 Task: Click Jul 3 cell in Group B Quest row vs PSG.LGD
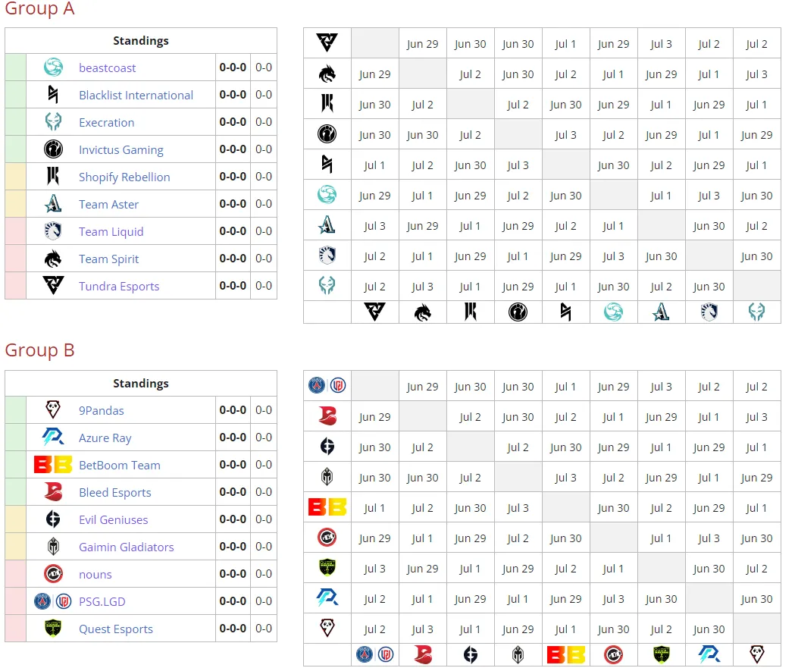(374, 569)
